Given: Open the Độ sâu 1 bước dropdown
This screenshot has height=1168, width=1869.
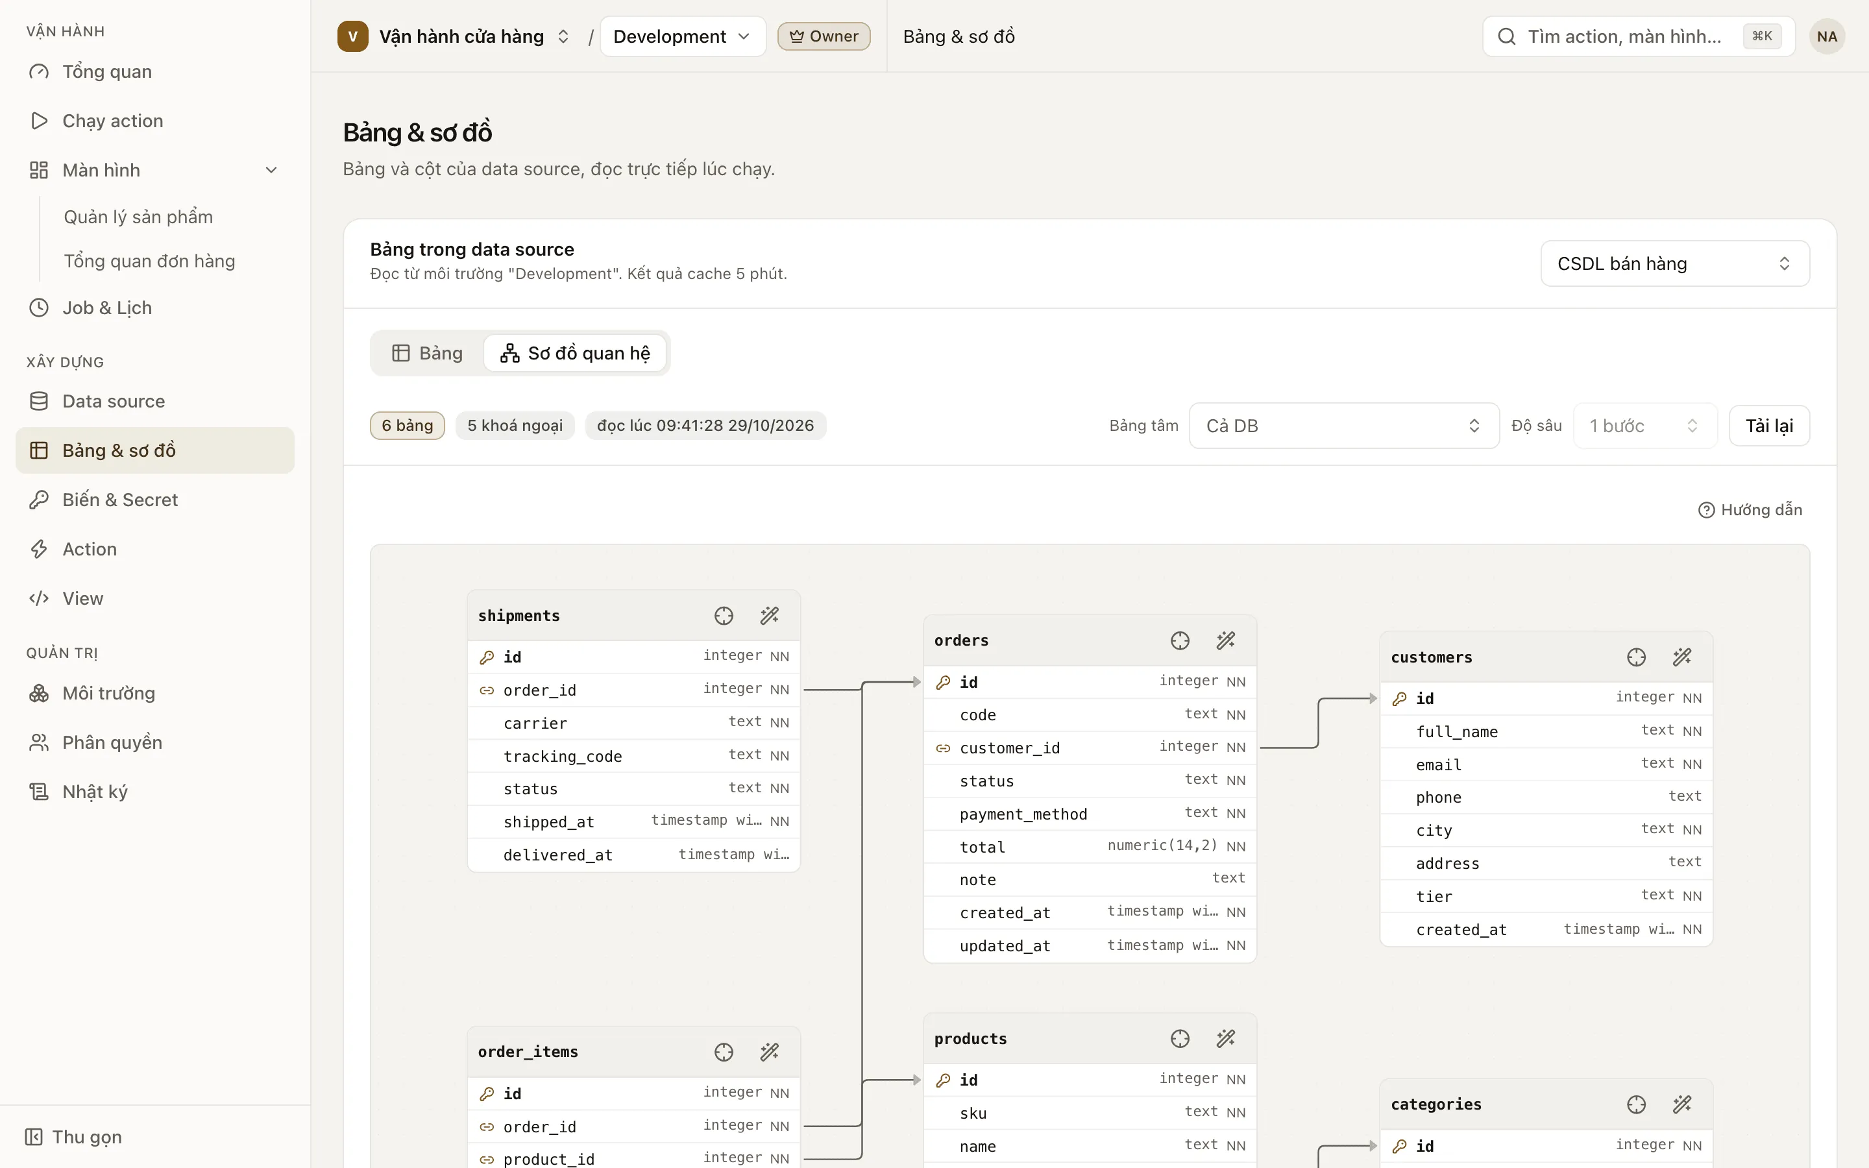Looking at the screenshot, I should (1645, 426).
